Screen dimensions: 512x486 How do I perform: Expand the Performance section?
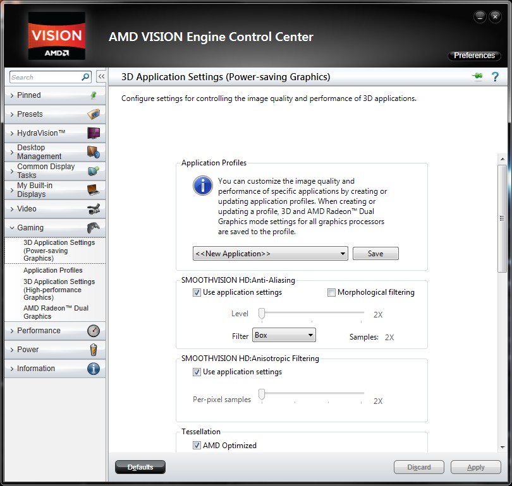click(x=55, y=331)
